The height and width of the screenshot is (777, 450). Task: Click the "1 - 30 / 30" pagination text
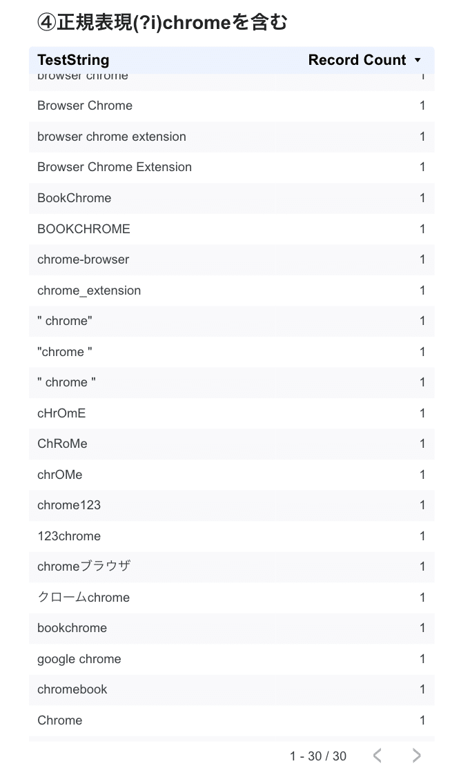(318, 756)
